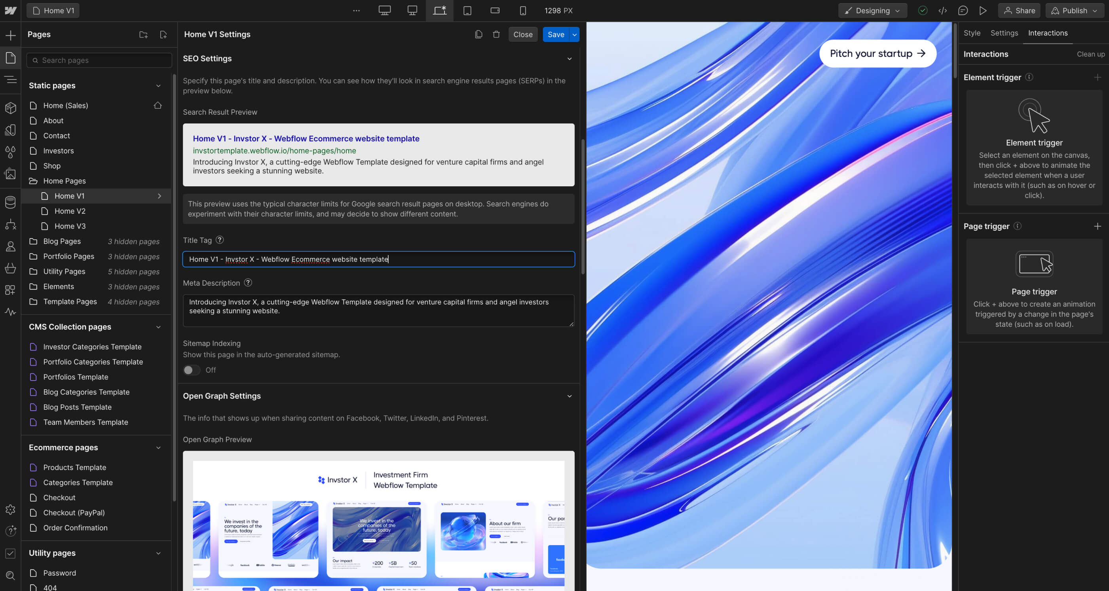This screenshot has width=1109, height=591.
Task: Switch to the tablet breakpoint
Action: coord(467,10)
